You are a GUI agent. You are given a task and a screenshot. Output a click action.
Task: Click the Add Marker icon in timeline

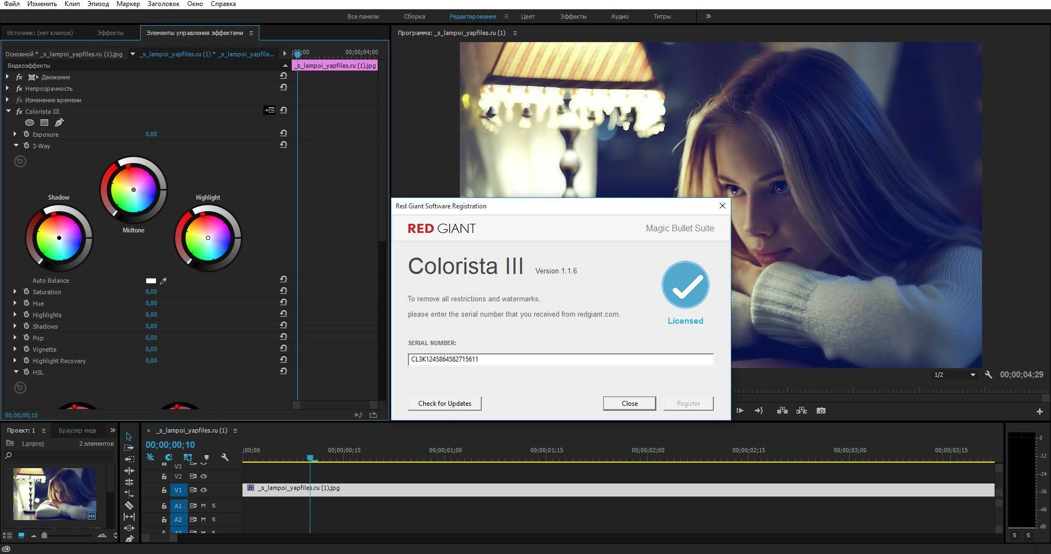pyautogui.click(x=206, y=457)
